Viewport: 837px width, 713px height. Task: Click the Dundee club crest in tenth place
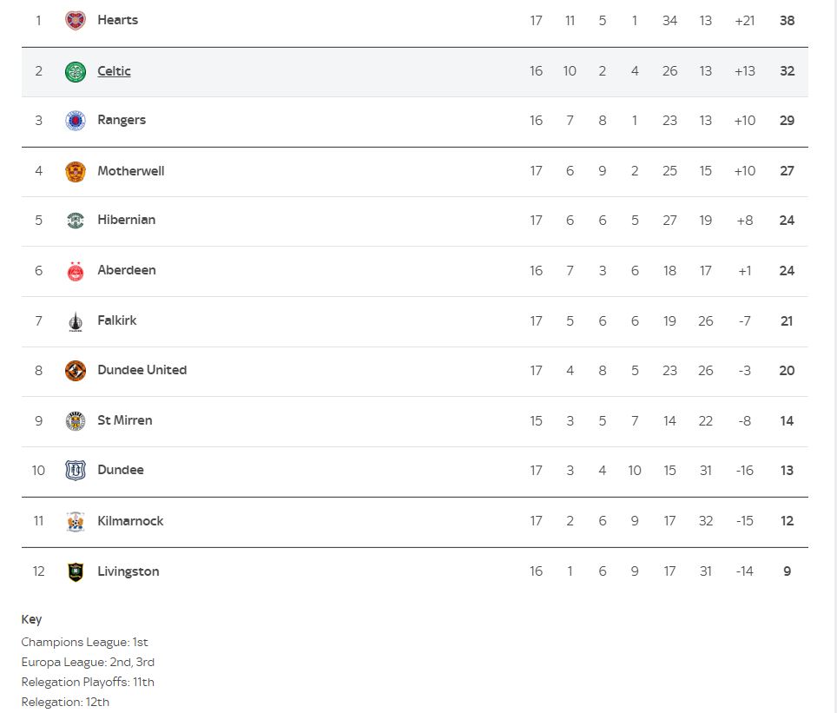(76, 471)
